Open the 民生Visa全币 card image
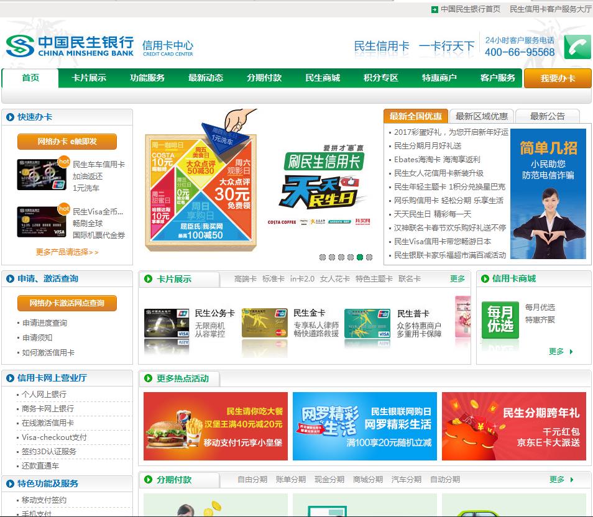Image resolution: width=593 pixels, height=517 pixels. (42, 222)
